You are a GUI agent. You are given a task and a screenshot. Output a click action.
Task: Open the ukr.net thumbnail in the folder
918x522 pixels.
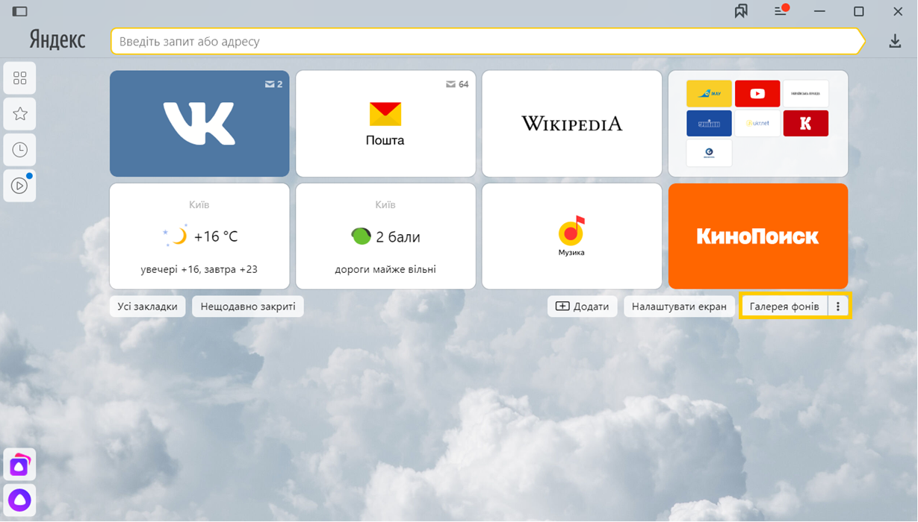coord(757,123)
